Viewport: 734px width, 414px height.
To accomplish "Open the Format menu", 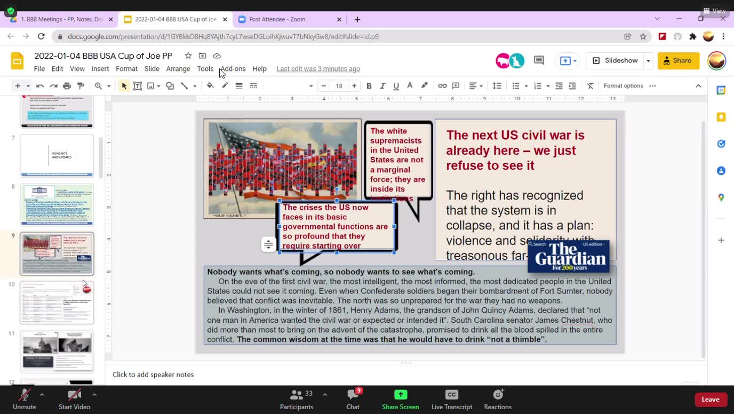I will tap(126, 69).
